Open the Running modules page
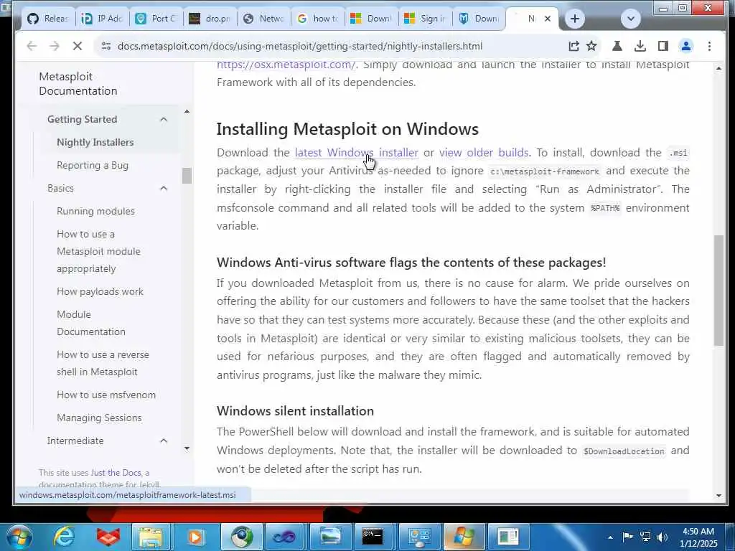Image resolution: width=735 pixels, height=551 pixels. [95, 212]
